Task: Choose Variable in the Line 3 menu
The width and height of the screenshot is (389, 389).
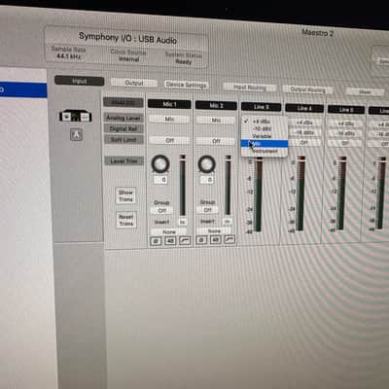Action: pyautogui.click(x=265, y=136)
